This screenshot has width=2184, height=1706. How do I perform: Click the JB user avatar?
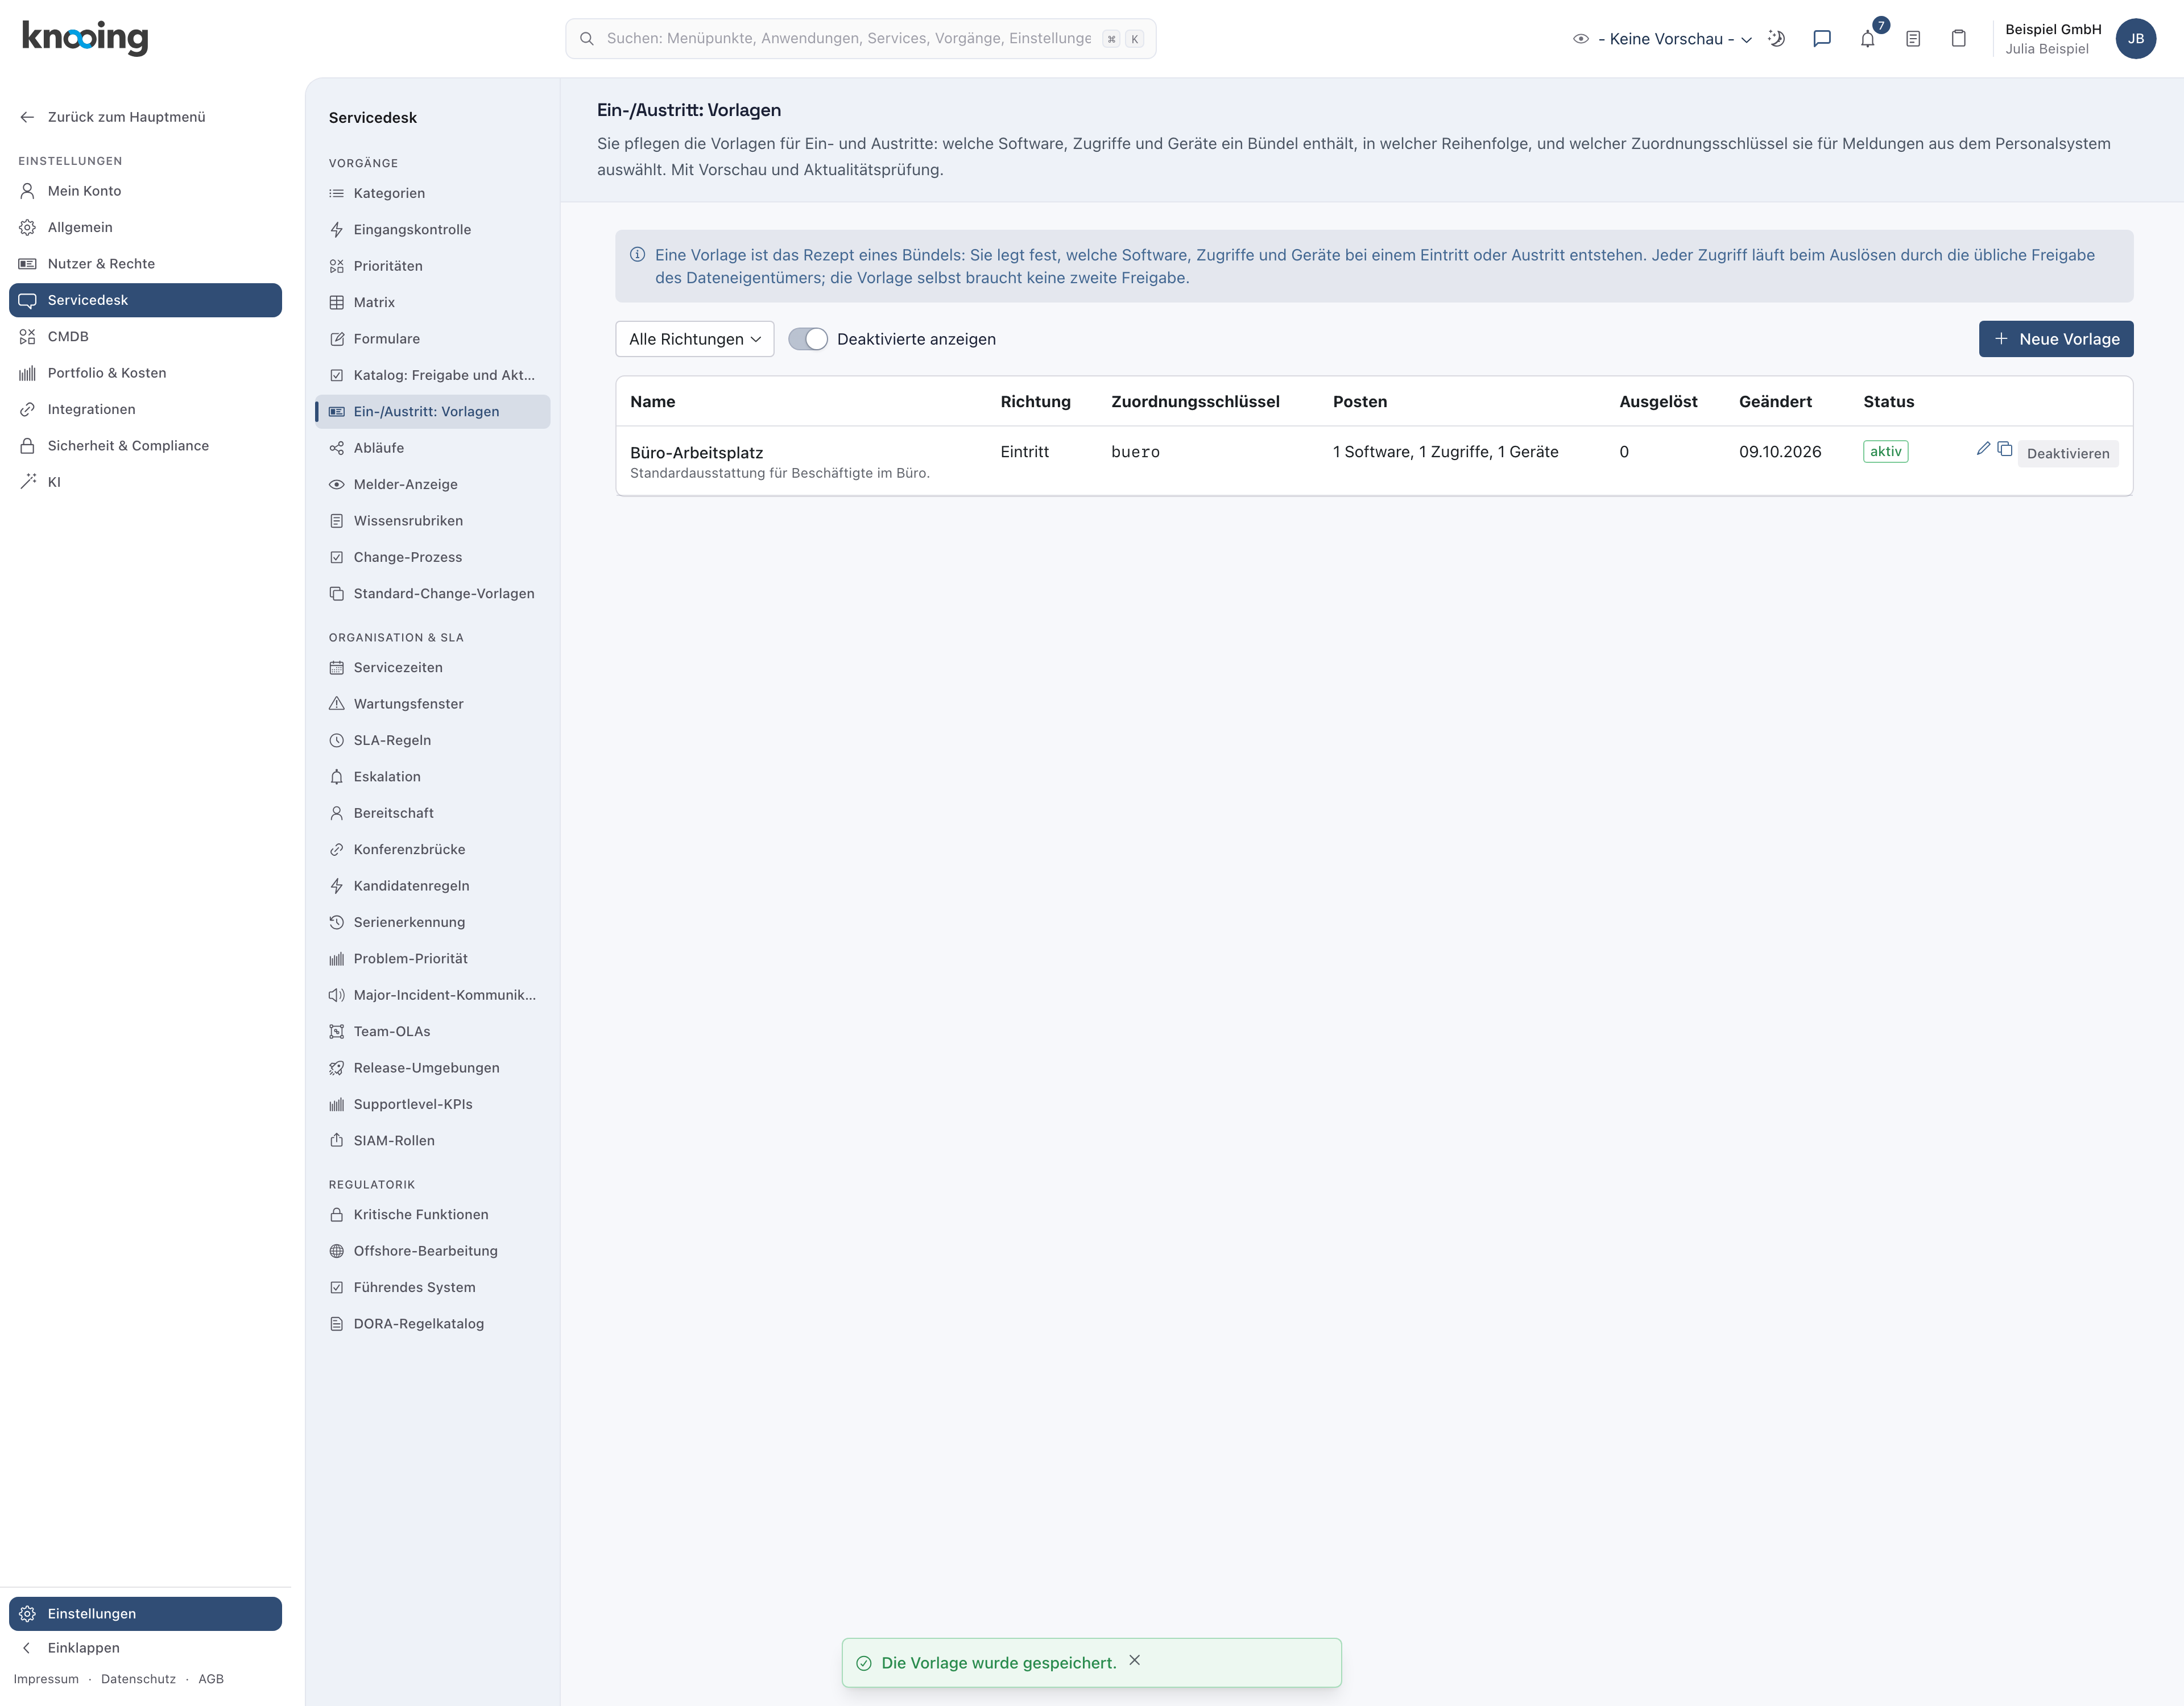coord(2135,39)
